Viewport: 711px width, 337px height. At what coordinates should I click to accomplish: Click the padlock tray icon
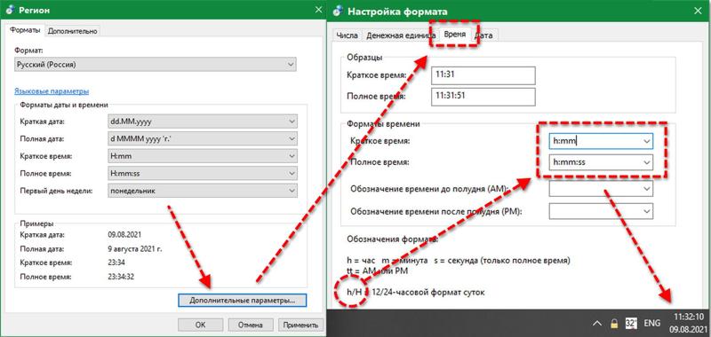pos(614,323)
